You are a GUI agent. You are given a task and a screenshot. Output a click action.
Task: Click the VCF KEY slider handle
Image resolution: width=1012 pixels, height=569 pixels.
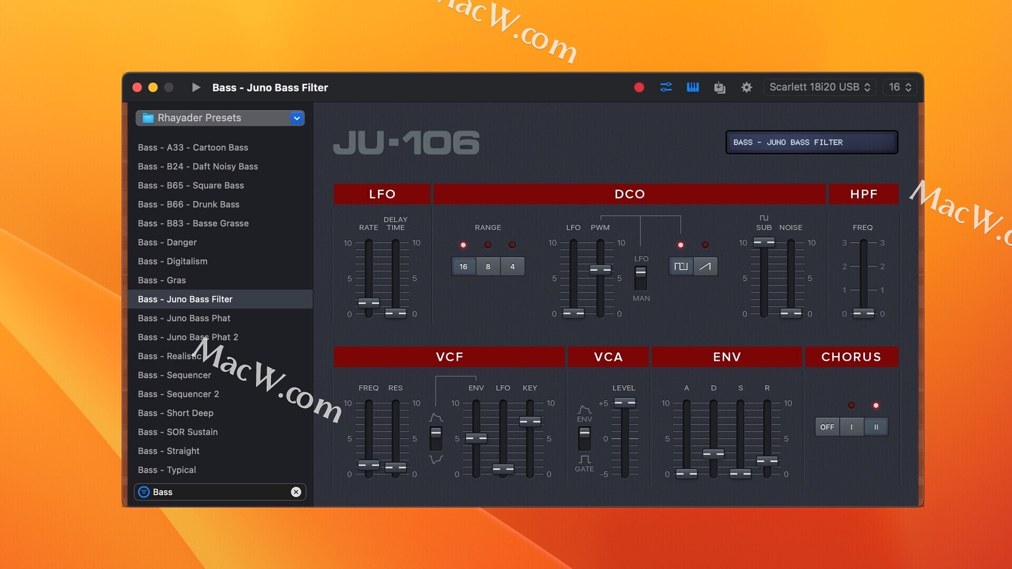(530, 421)
